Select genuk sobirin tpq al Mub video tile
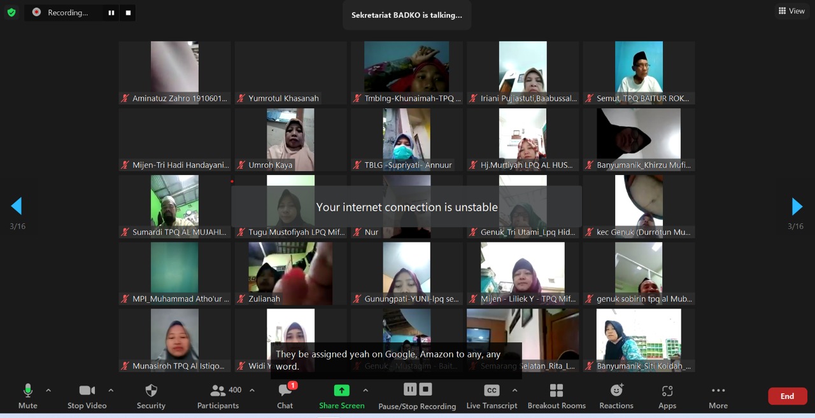 tap(639, 274)
